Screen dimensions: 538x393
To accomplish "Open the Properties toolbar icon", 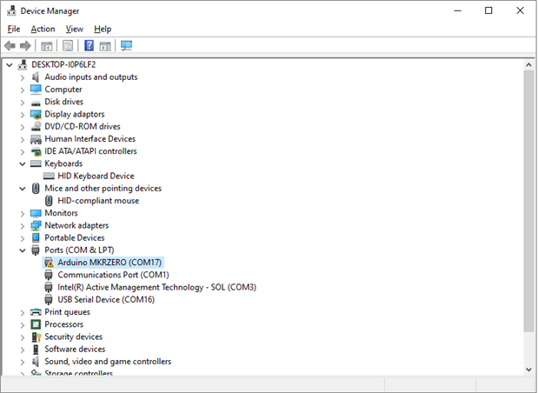I will pyautogui.click(x=68, y=46).
